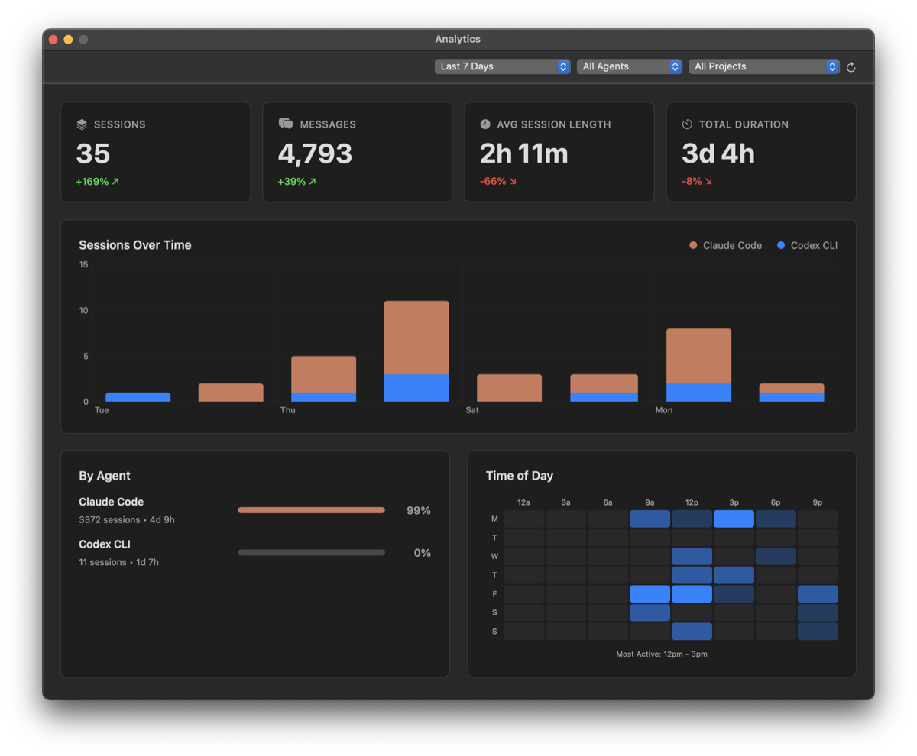
Task: Click the clock icon on Avg Session Length
Action: tap(487, 123)
